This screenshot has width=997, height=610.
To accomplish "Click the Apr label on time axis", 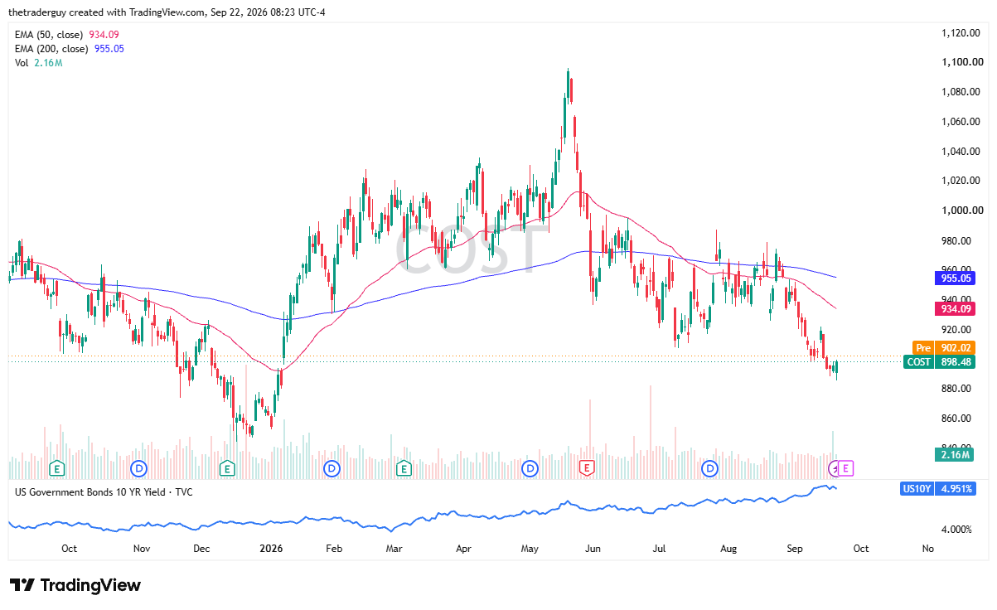I will click(464, 549).
